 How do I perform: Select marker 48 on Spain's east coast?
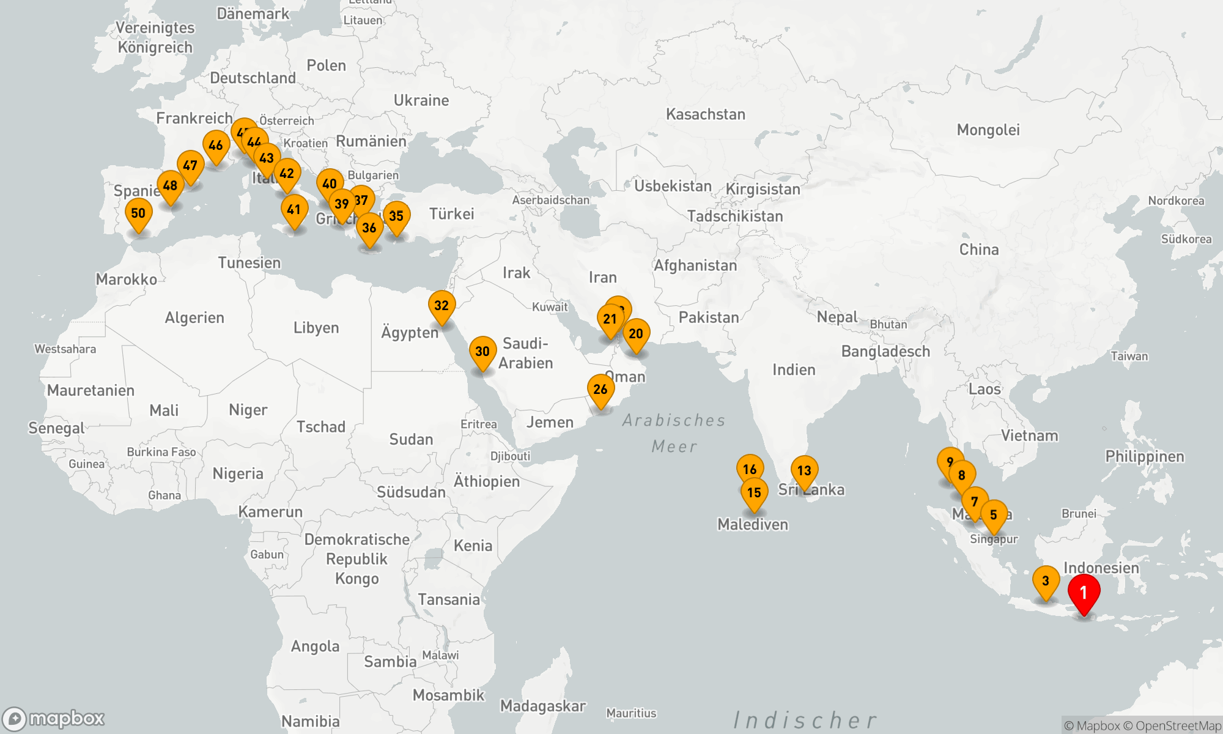pos(170,185)
